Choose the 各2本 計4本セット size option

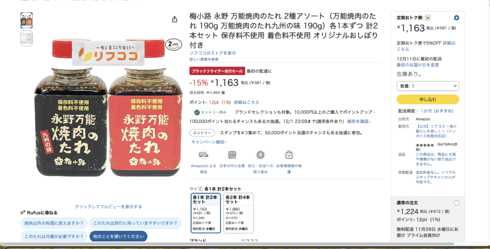tap(238, 213)
